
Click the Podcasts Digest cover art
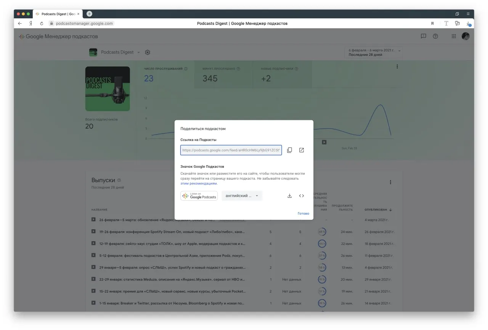[x=108, y=89]
